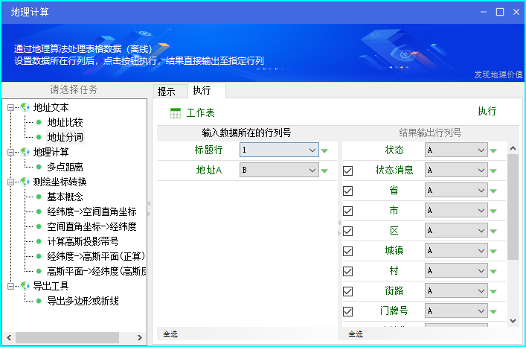
Task: Uncheck the 市 output checkbox
Action: coord(348,211)
